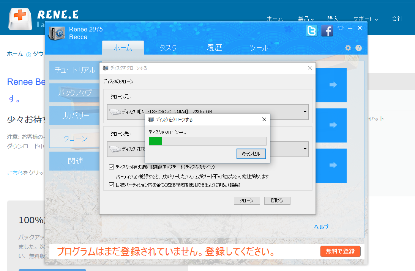Viewport: 415px width, 271px height.
Task: Close the ディスクをクローンする settings dialog
Action: click(310, 68)
